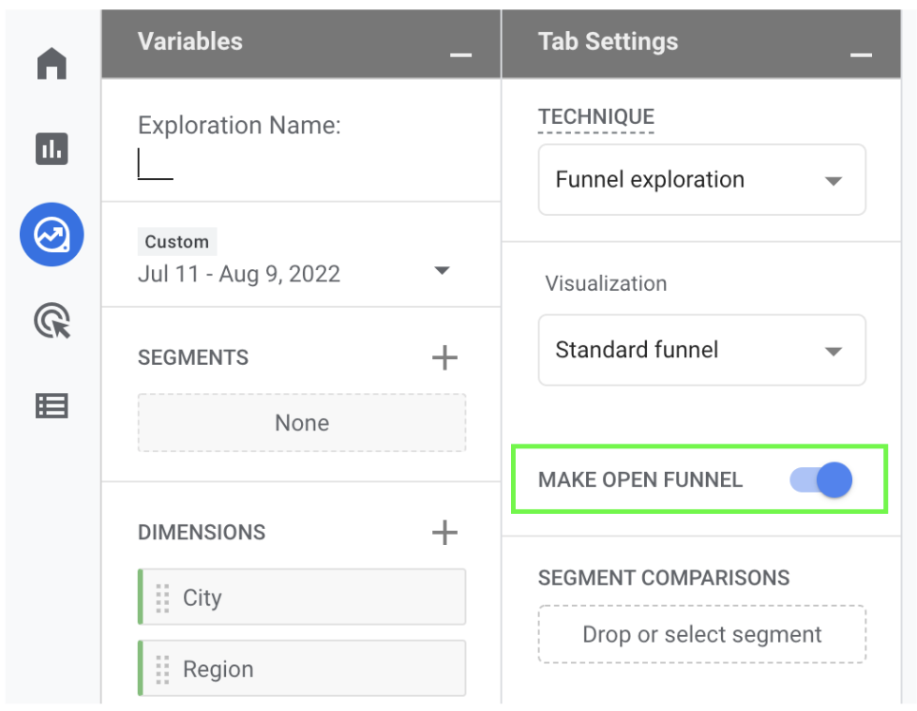Open the Funnel exploration technique dropdown
The height and width of the screenshot is (711, 917).
pos(701,180)
